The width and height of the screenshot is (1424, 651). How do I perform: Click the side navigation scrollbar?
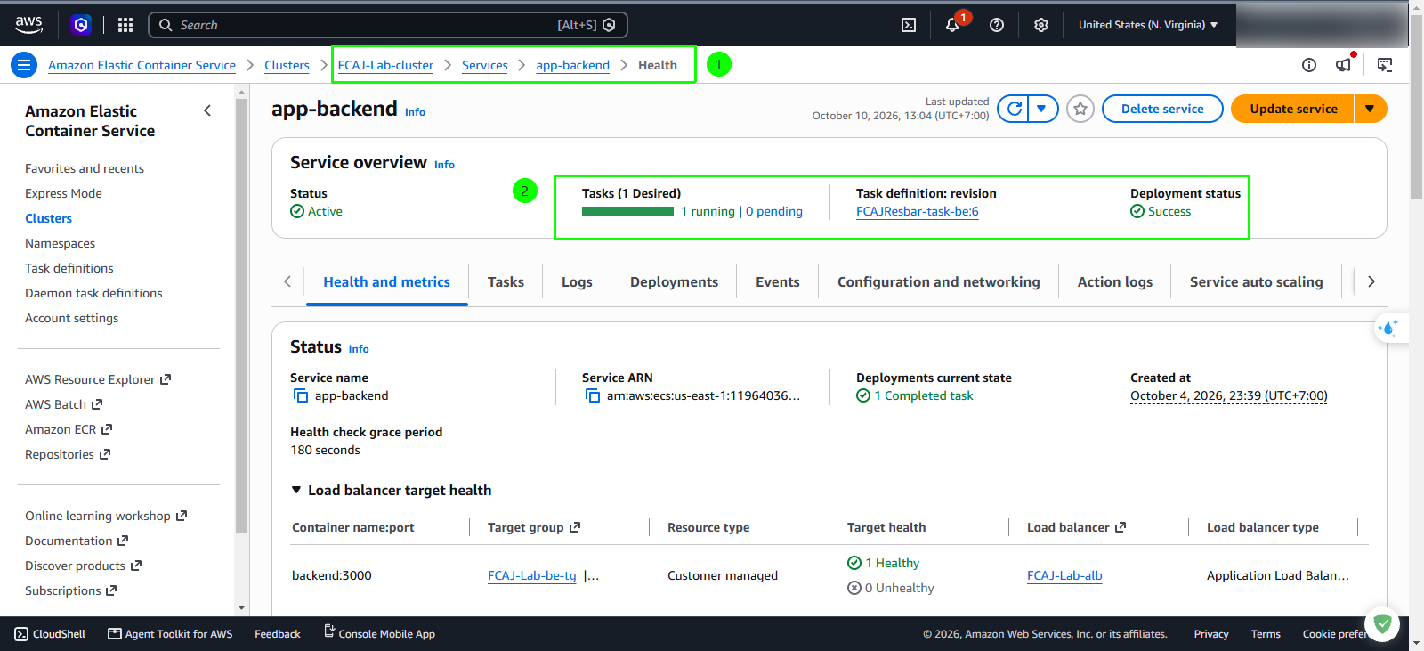[x=241, y=316]
